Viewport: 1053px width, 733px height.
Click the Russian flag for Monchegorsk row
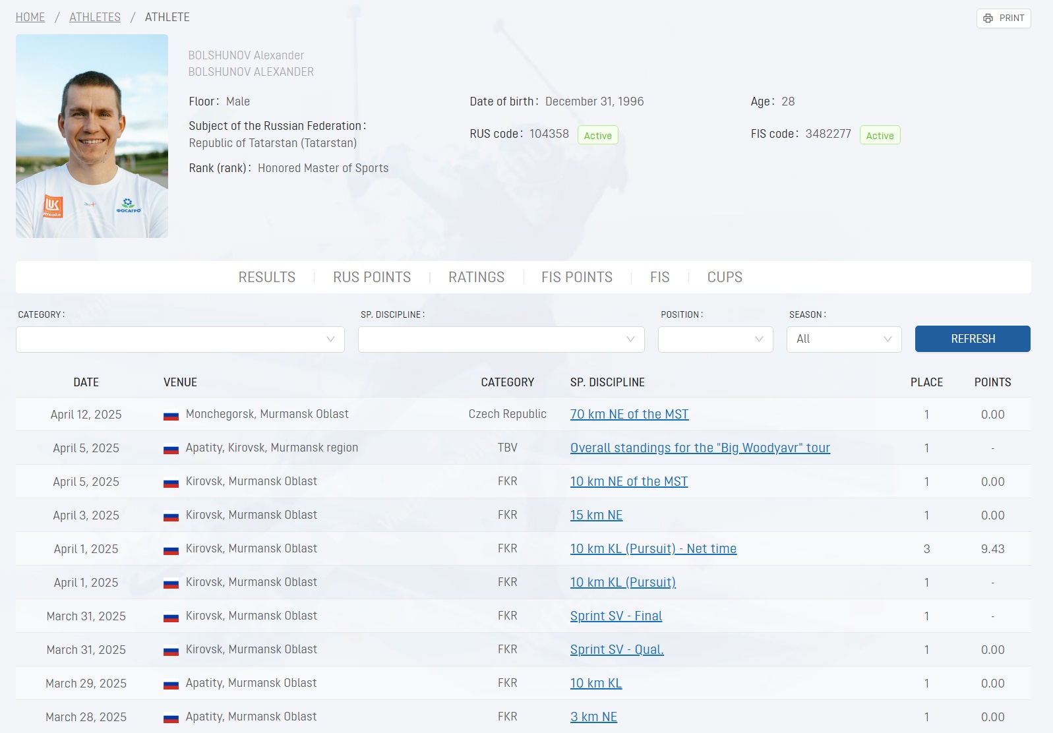click(171, 415)
